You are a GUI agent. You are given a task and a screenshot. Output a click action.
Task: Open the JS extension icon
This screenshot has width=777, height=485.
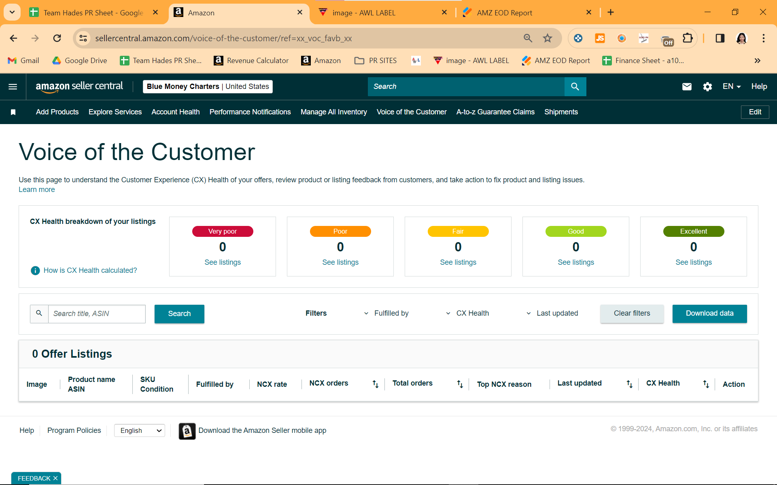pyautogui.click(x=600, y=38)
